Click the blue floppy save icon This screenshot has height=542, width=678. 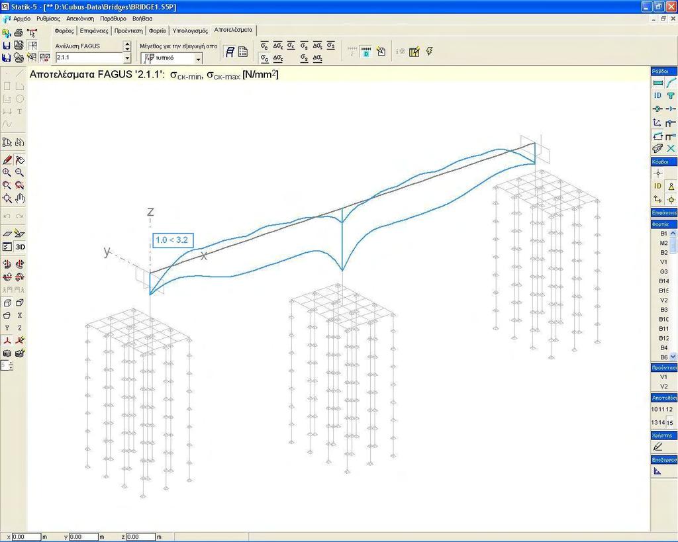[7, 46]
